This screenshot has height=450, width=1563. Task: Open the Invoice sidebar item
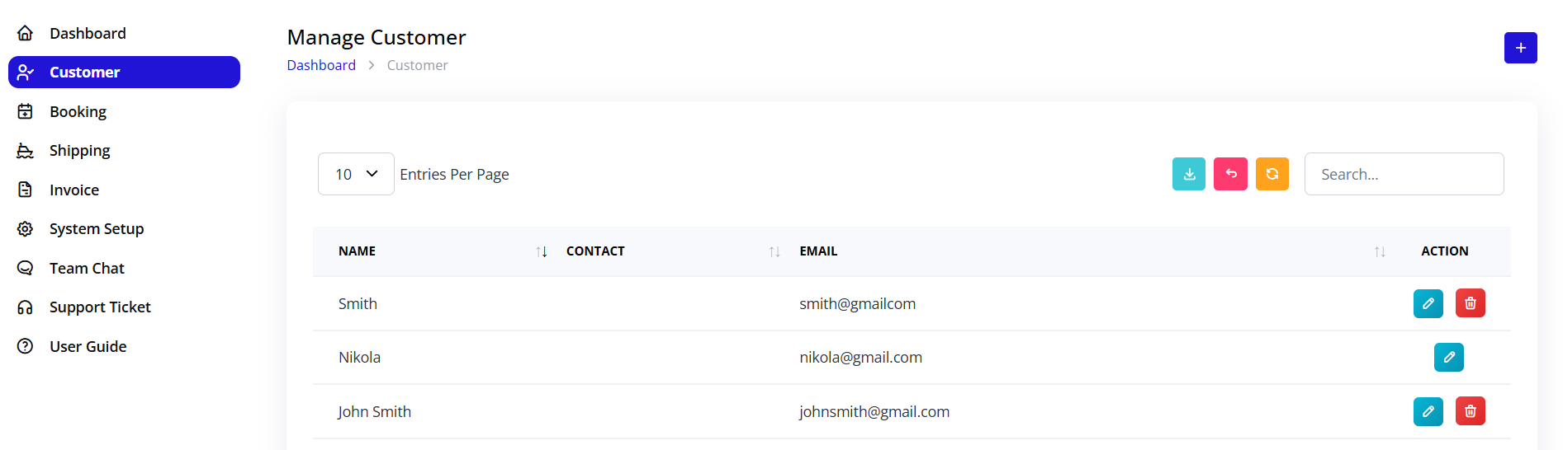(73, 190)
